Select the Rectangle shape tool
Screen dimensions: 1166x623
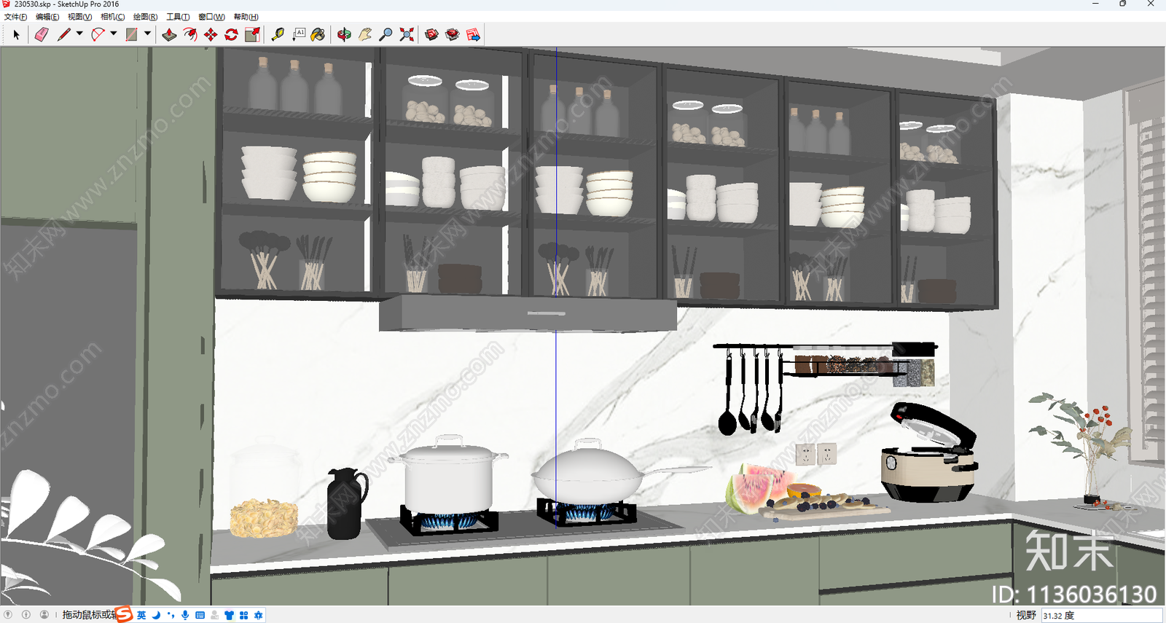pos(132,34)
